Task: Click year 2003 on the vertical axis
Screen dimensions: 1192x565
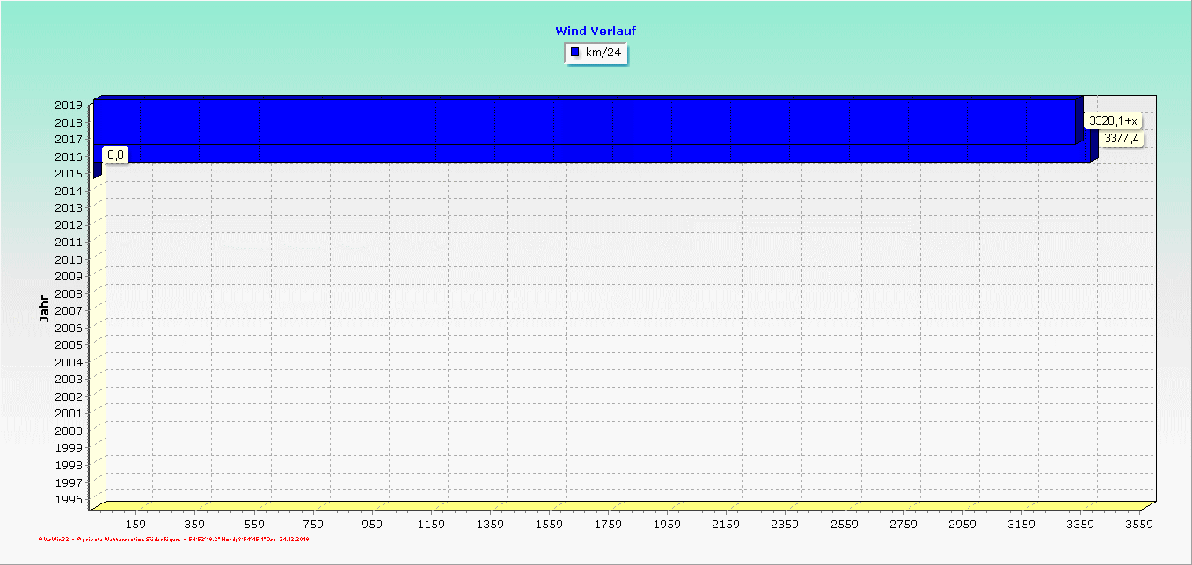Action: click(69, 380)
